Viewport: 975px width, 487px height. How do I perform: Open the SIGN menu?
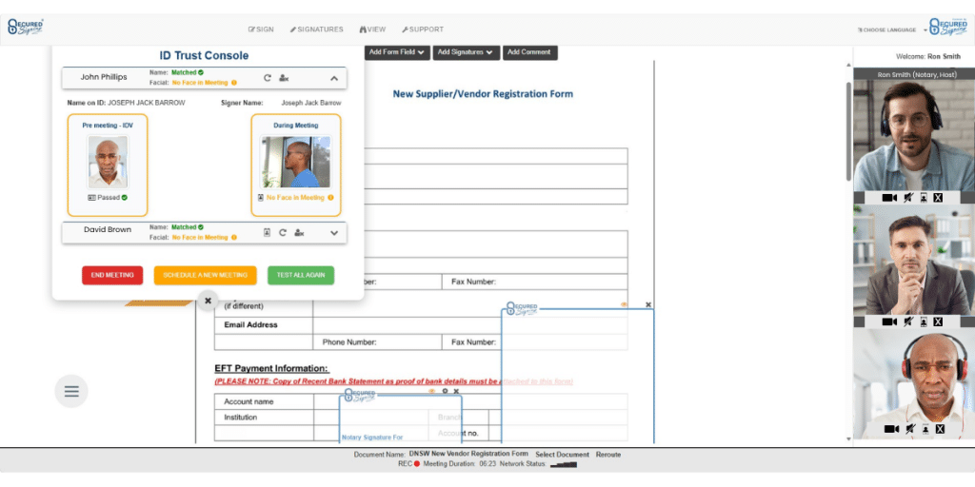[261, 29]
